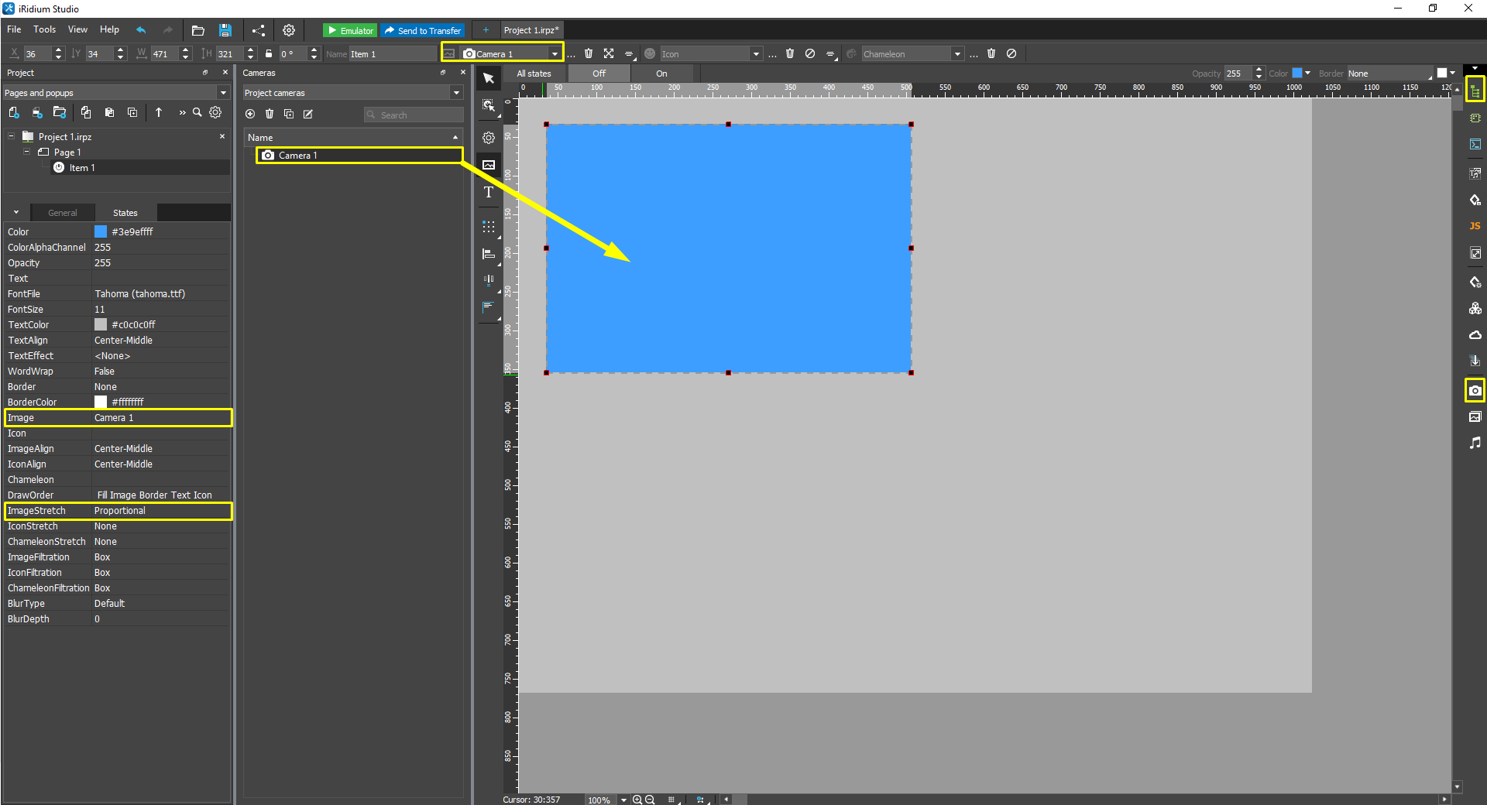The image size is (1487, 805).
Task: Select the arrow pointer tool
Action: pos(489,78)
